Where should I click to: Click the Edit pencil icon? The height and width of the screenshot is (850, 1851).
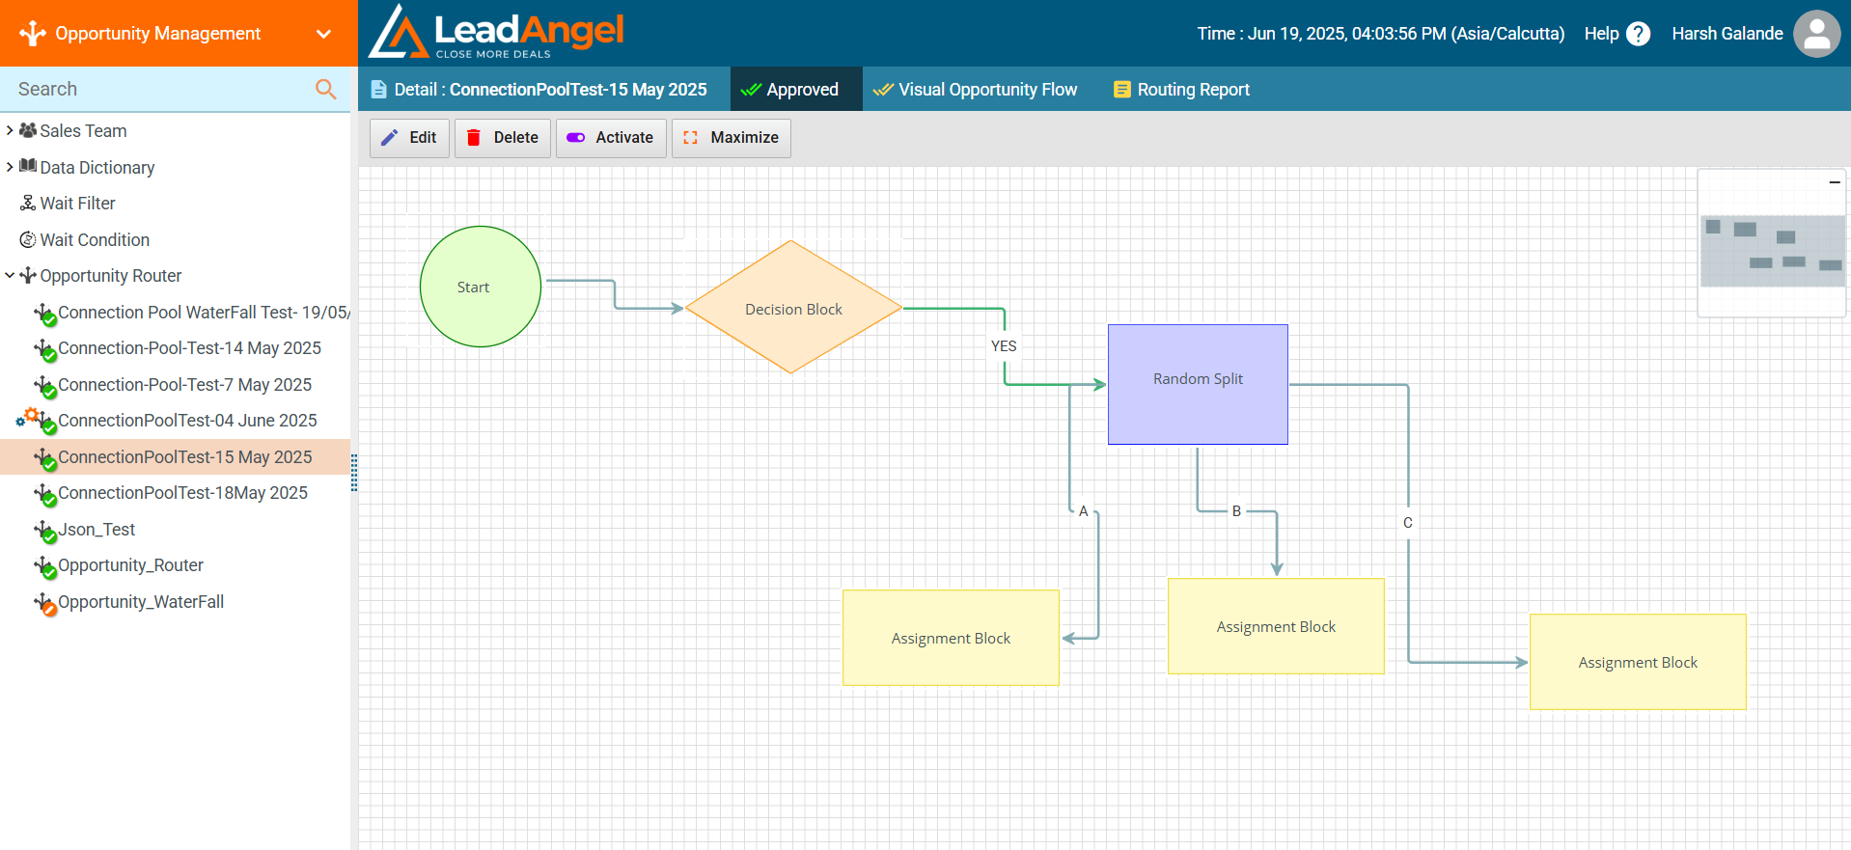pyautogui.click(x=389, y=138)
